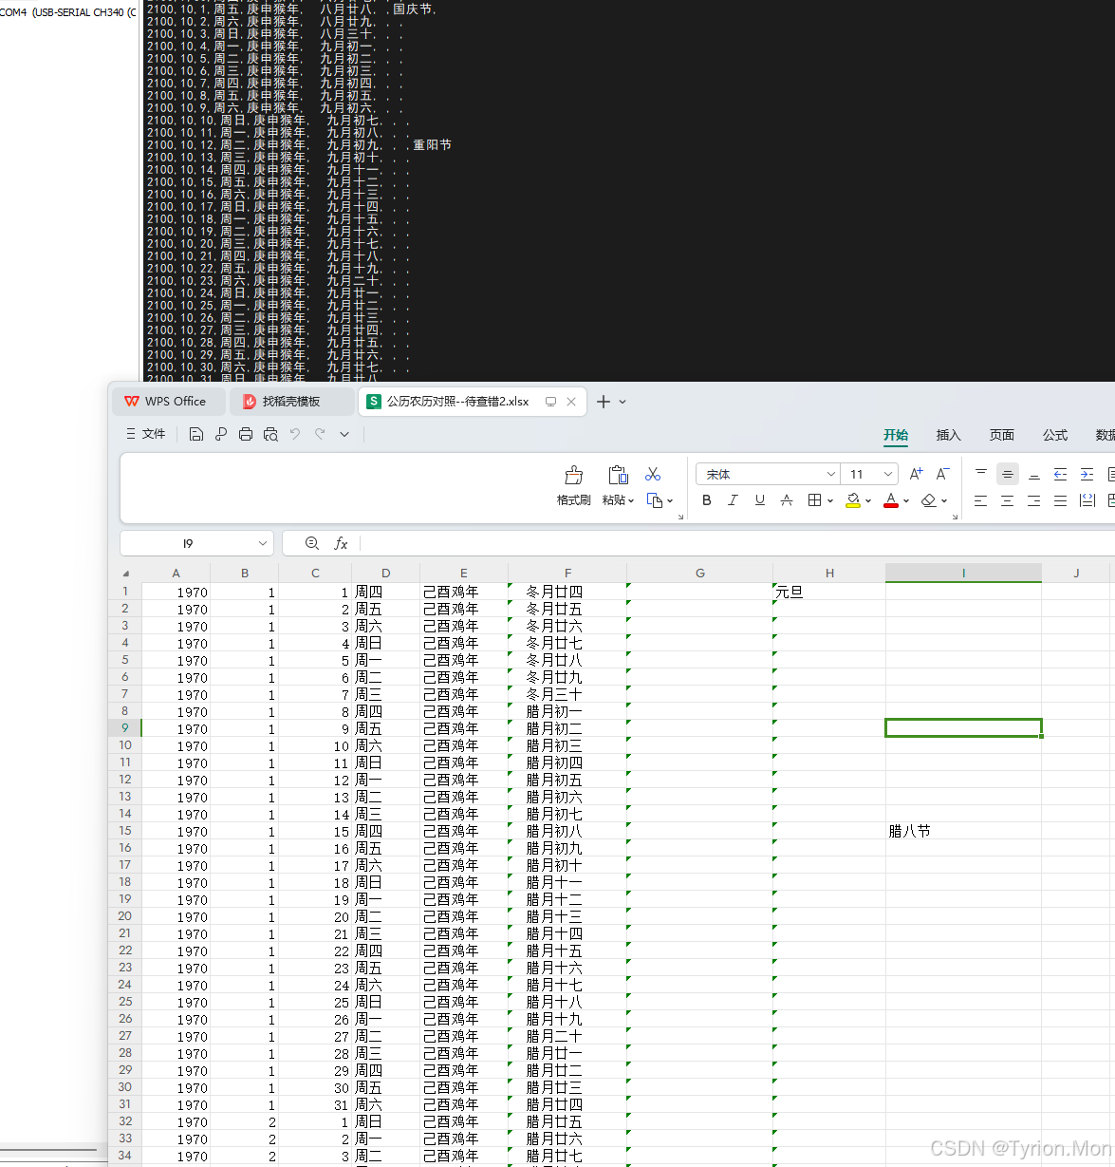Screen dimensions: 1115x1167
Task: Click the Redo arrow
Action: (320, 434)
